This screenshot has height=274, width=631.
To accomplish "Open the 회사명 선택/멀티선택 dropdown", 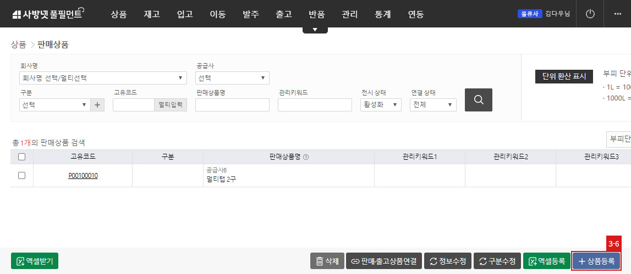I will pyautogui.click(x=103, y=78).
